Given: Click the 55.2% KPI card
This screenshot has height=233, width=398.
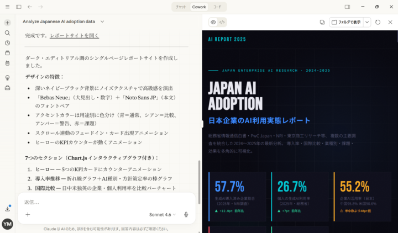Looking at the screenshot, I should click(363, 197).
